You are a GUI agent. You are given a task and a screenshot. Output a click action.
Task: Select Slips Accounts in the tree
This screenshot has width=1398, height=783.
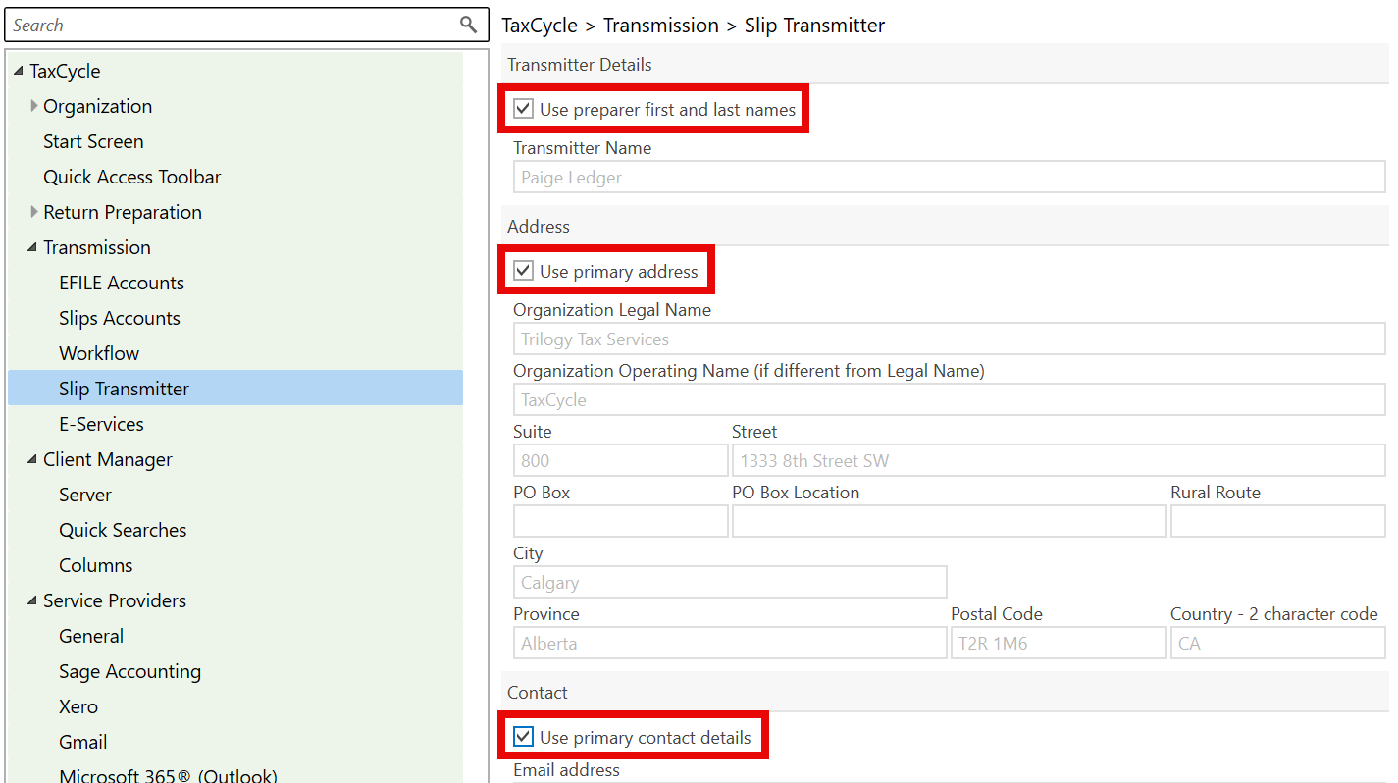point(120,318)
